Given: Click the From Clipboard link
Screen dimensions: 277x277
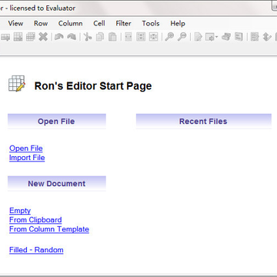Looking at the screenshot, I should click(x=35, y=220).
